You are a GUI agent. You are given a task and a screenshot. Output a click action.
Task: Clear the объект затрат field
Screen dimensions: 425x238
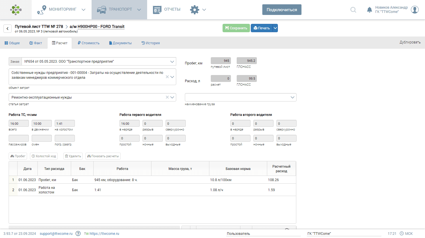(x=167, y=77)
